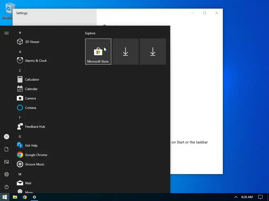Image resolution: width=269 pixels, height=201 pixels.
Task: Open Google Chrome from Start menu list
Action: pos(46,155)
